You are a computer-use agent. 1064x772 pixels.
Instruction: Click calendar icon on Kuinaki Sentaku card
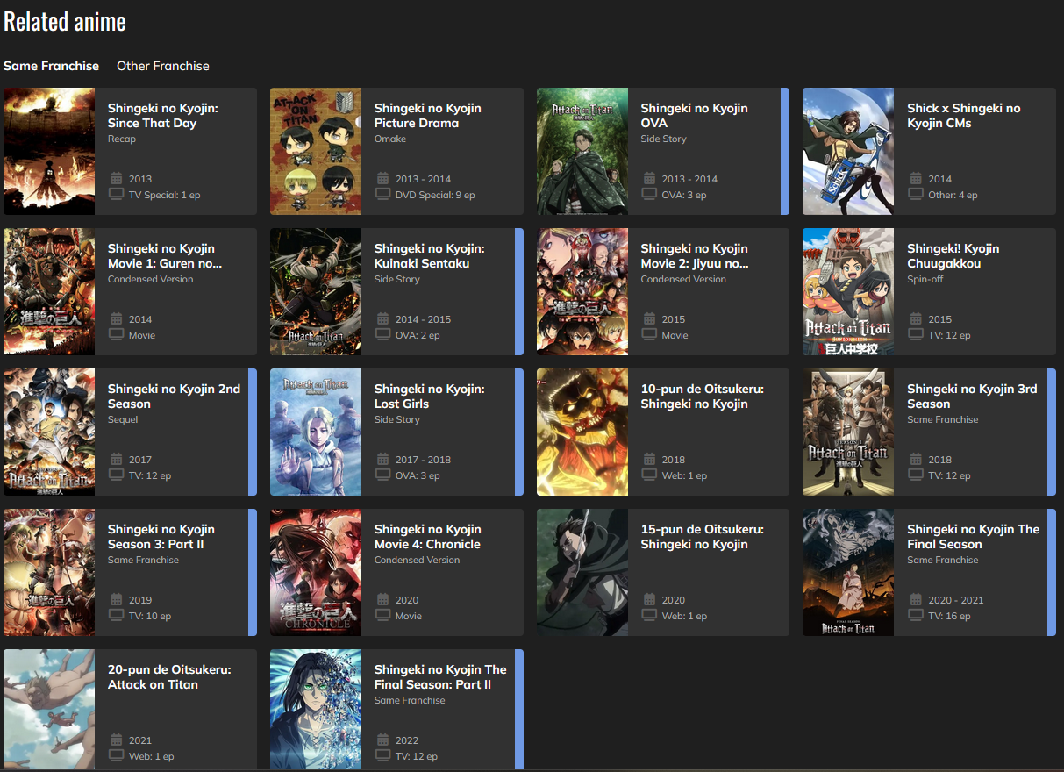coord(382,318)
